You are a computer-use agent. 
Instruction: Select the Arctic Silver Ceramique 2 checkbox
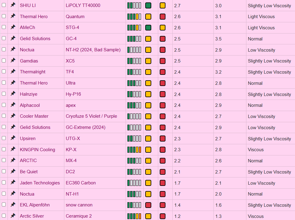click(4, 216)
